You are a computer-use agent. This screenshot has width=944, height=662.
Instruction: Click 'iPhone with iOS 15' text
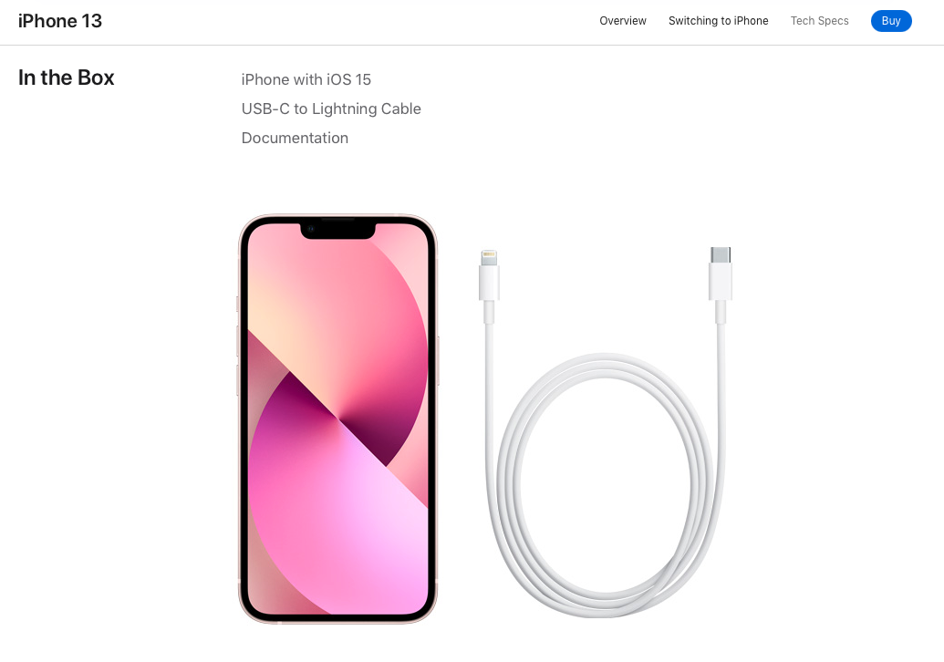306,79
